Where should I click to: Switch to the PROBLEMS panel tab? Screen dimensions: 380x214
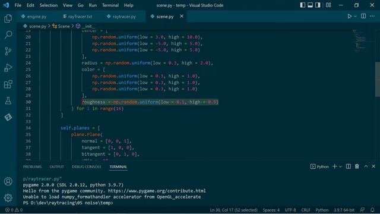click(x=32, y=166)
